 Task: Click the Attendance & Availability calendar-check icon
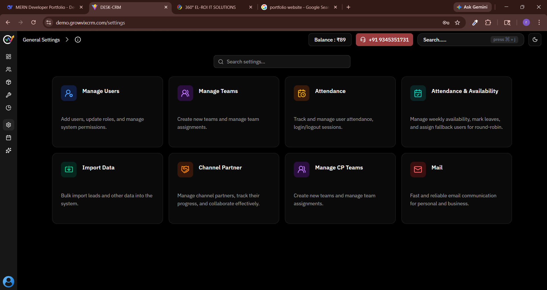(x=418, y=93)
